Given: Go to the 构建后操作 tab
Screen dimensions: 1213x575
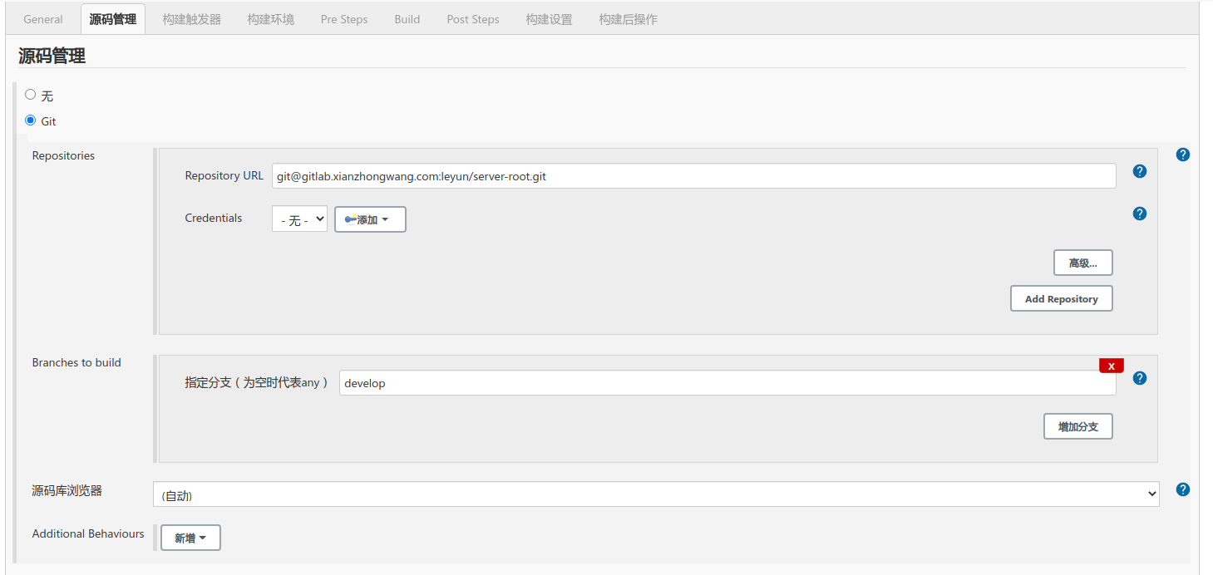Looking at the screenshot, I should pyautogui.click(x=628, y=19).
